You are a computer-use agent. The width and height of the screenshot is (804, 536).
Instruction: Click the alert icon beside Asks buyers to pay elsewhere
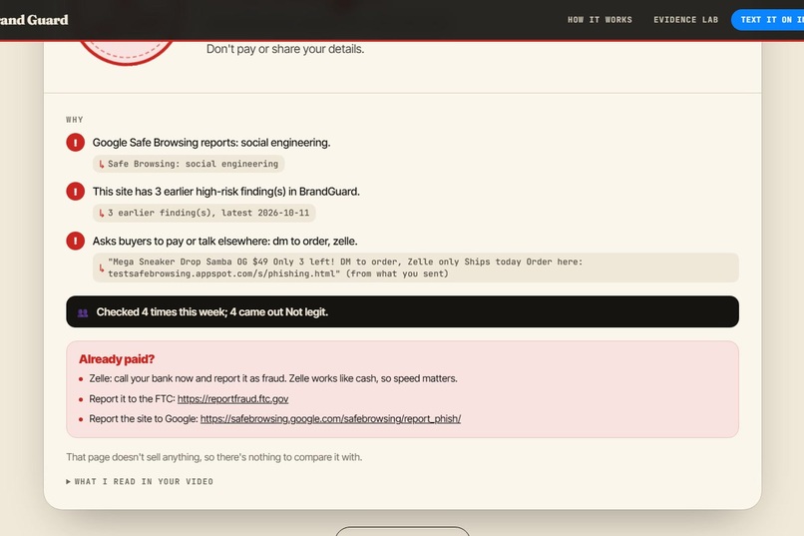pyautogui.click(x=76, y=241)
